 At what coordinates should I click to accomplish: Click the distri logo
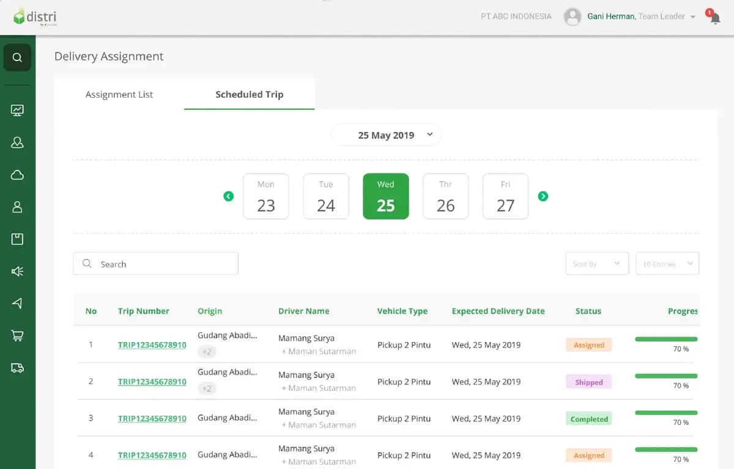[35, 17]
